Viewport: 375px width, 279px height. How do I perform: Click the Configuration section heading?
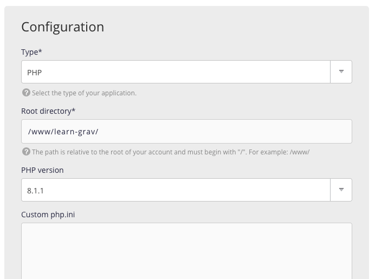(x=62, y=27)
